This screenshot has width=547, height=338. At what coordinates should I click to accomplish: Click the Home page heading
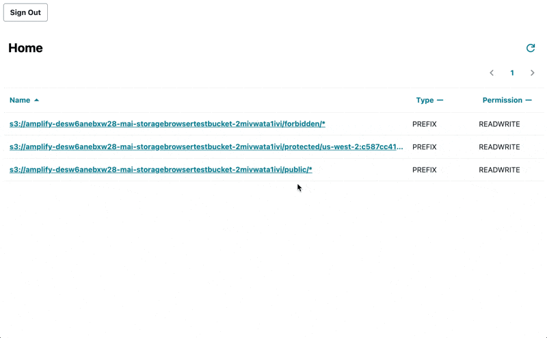(x=25, y=48)
